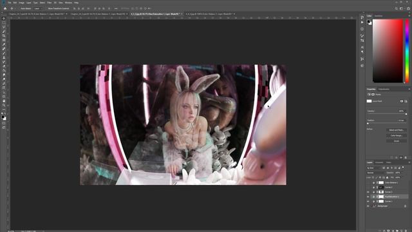
Task: Switch to the Swatches tab
Action: [379, 16]
